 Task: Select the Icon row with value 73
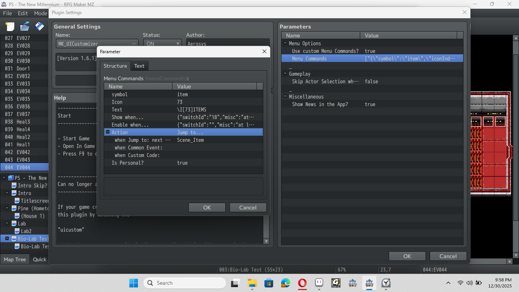coord(184,102)
